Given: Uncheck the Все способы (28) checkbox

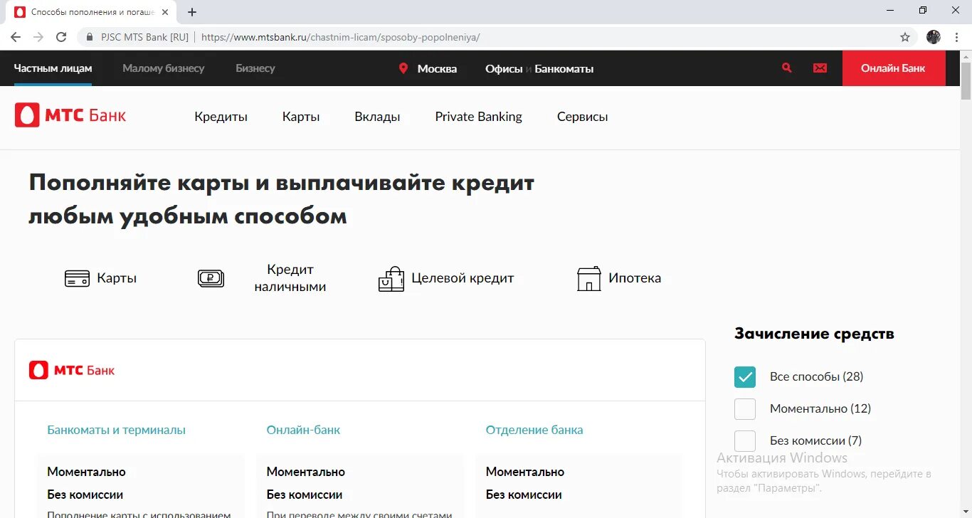Looking at the screenshot, I should tap(745, 377).
